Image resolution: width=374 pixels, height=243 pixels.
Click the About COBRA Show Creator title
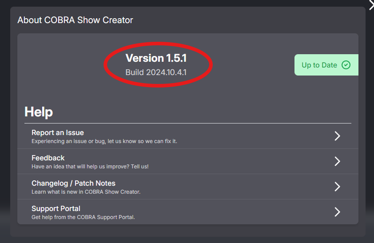75,20
